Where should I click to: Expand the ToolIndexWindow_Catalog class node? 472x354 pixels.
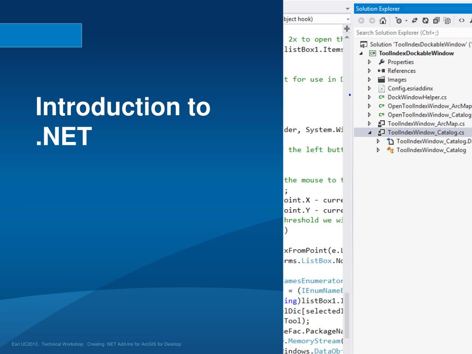pos(378,150)
